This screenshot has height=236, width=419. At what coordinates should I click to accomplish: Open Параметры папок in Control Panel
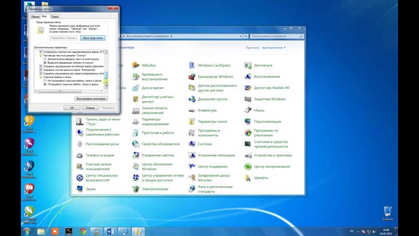point(208,122)
